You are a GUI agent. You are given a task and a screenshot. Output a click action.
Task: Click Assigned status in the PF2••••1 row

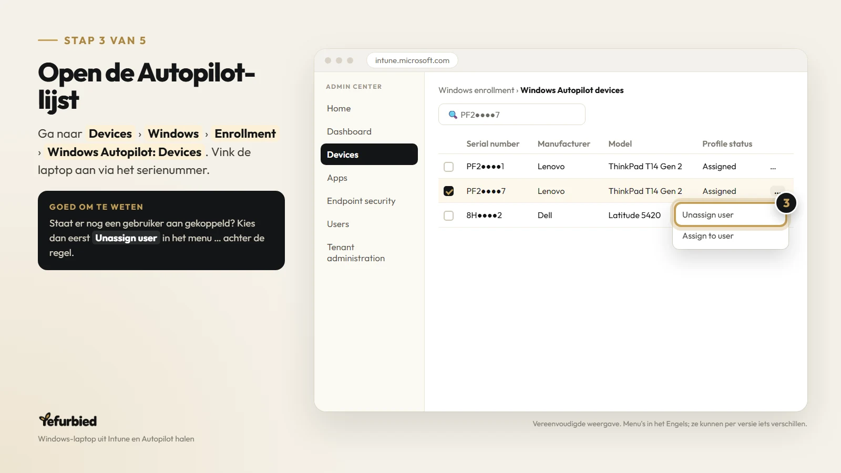719,167
